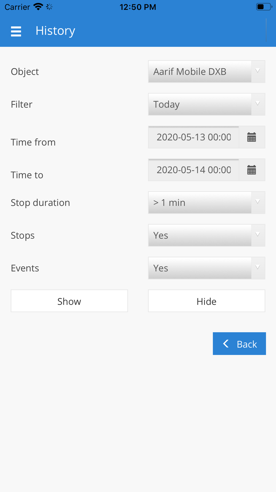Image resolution: width=276 pixels, height=492 pixels.
Task: Tap the Back arrow chevron icon
Action: tap(226, 344)
